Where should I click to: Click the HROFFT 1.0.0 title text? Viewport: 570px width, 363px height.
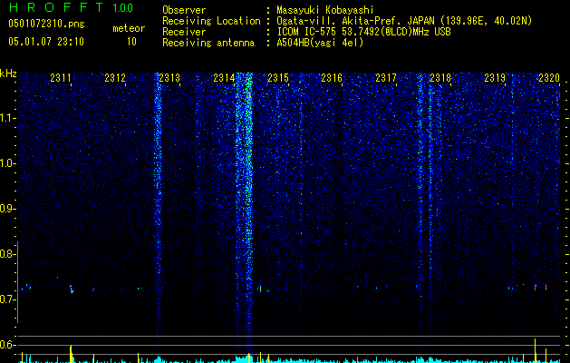71,7
